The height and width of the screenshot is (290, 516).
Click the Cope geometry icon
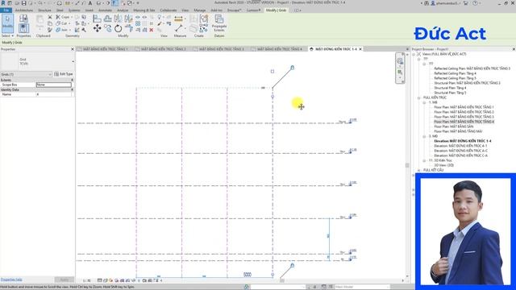pos(58,17)
